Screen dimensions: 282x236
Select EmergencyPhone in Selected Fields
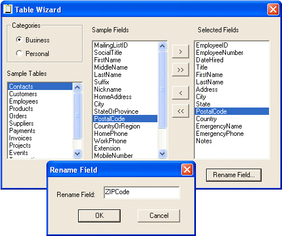[x=232, y=134]
